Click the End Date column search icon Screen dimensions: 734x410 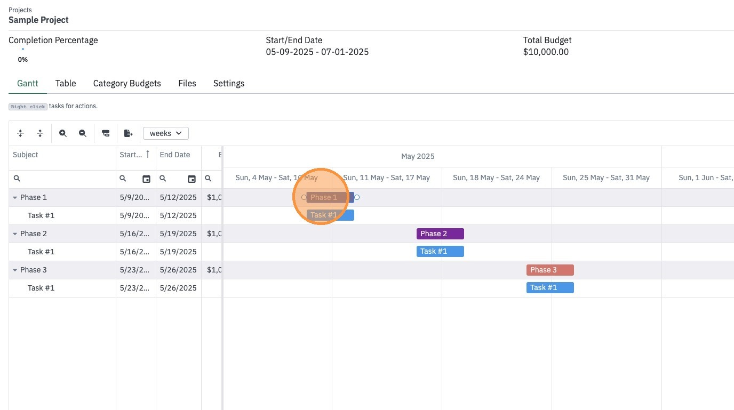pos(163,179)
